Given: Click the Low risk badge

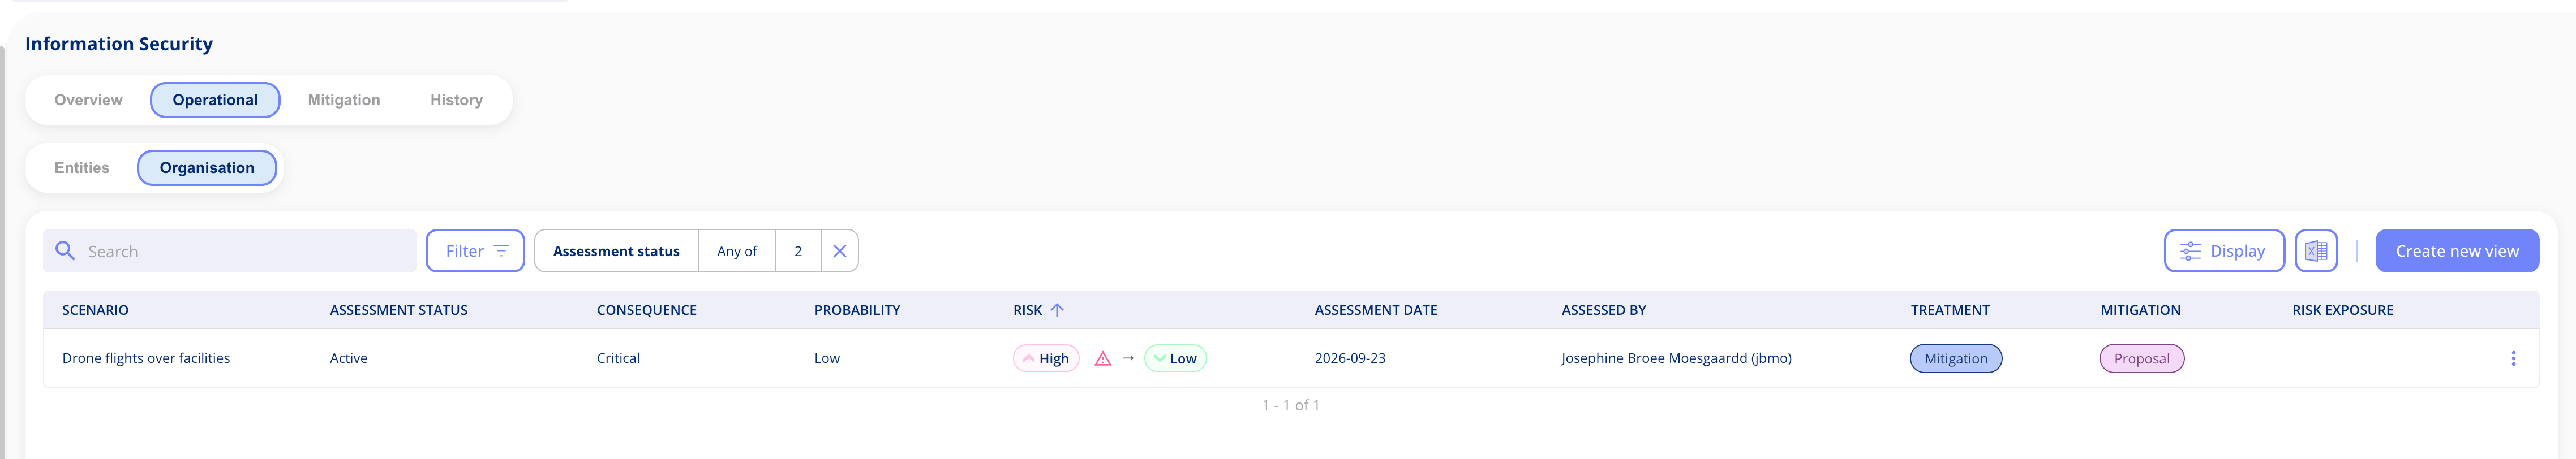Looking at the screenshot, I should coord(1175,358).
